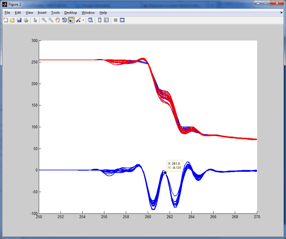Select the Zoom Out magnifier tool
Viewport: 286px width, 239px height.
pos(51,20)
